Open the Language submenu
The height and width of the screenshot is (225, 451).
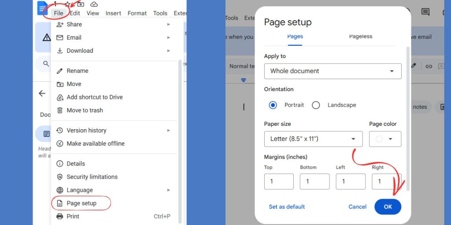click(115, 190)
